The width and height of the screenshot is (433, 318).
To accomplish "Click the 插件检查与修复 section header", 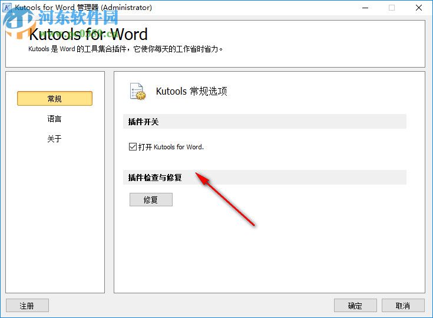I will pyautogui.click(x=265, y=178).
